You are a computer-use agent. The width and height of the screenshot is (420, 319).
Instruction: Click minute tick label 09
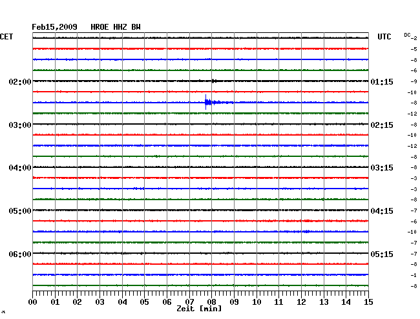(234, 302)
